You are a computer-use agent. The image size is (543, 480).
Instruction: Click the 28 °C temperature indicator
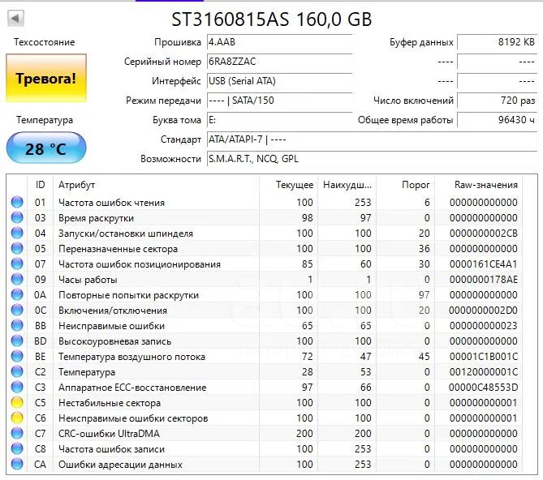click(x=46, y=148)
